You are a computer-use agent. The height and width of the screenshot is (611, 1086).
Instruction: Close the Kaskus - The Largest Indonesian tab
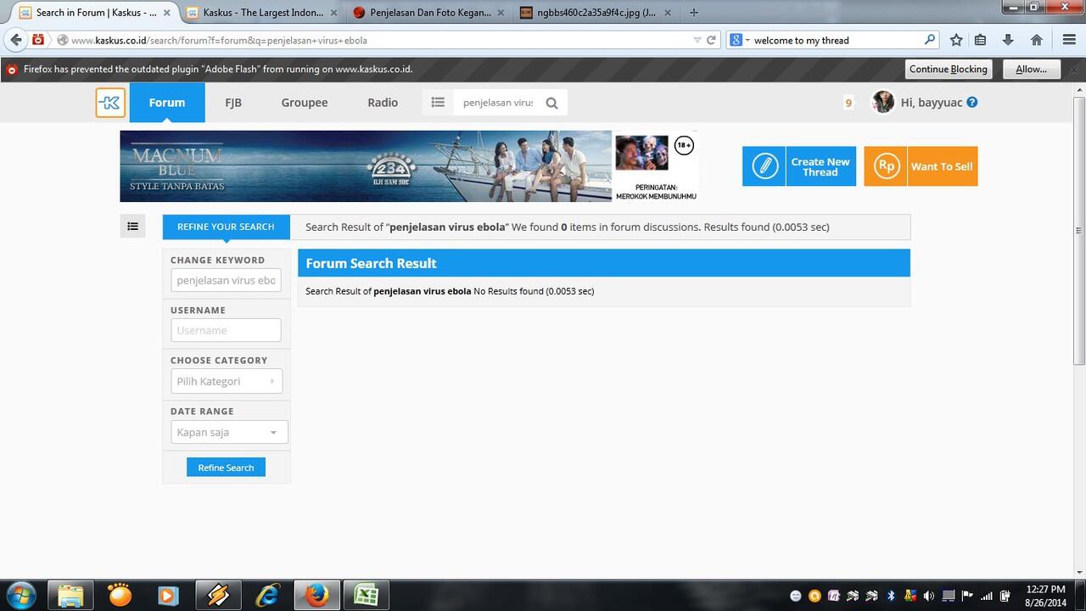(x=333, y=13)
